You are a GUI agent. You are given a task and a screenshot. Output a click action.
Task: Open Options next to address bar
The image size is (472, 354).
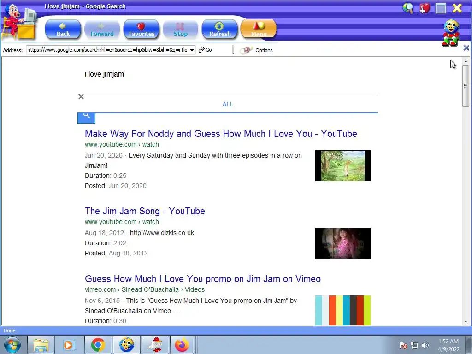click(264, 50)
